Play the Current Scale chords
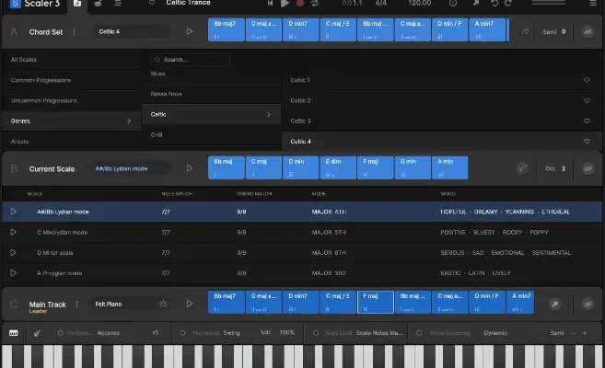The image size is (605, 368). coord(190,168)
